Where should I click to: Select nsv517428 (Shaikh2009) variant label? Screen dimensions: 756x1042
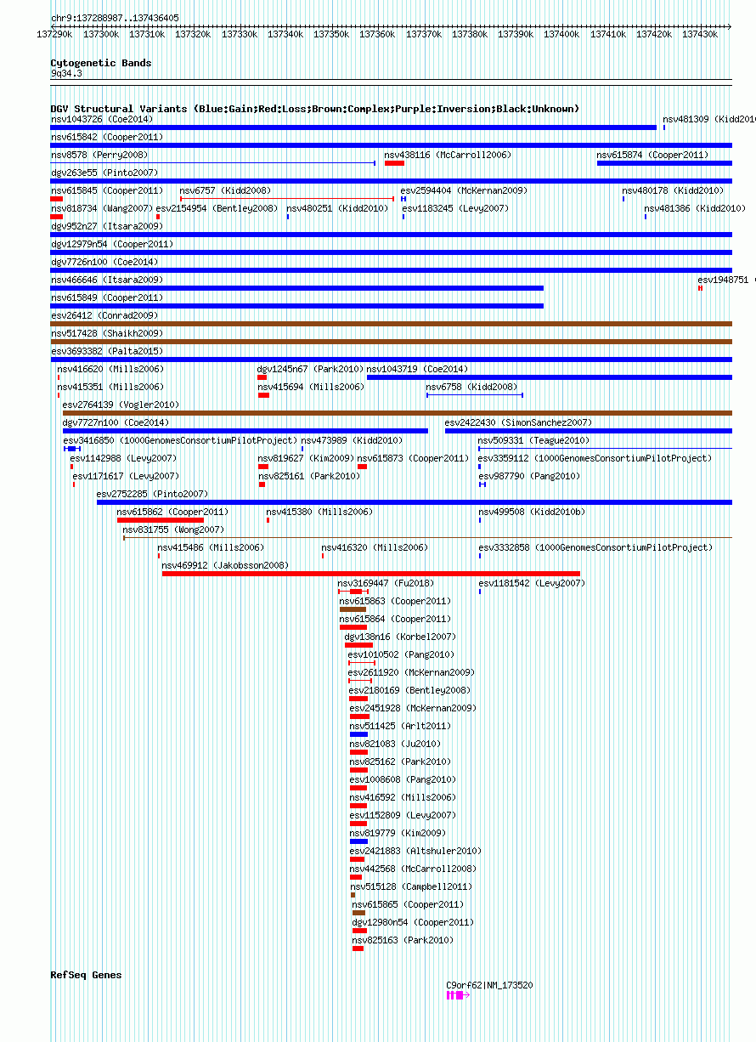[107, 333]
